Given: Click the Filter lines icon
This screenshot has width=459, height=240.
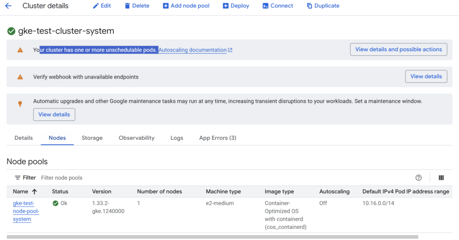Looking at the screenshot, I should click(17, 177).
